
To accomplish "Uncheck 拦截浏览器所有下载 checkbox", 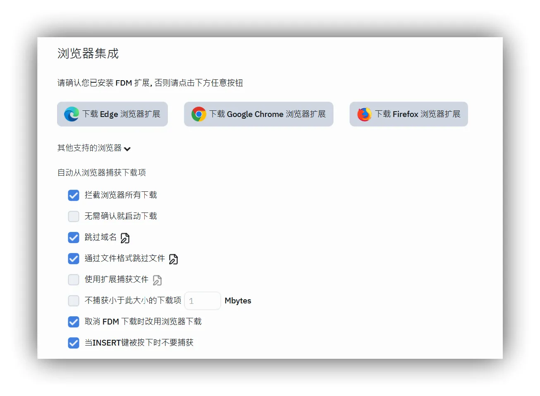I will click(x=74, y=195).
